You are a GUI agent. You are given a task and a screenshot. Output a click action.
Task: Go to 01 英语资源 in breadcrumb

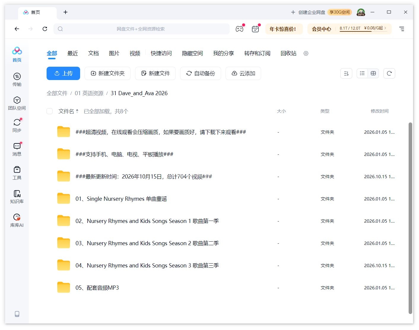pos(89,93)
